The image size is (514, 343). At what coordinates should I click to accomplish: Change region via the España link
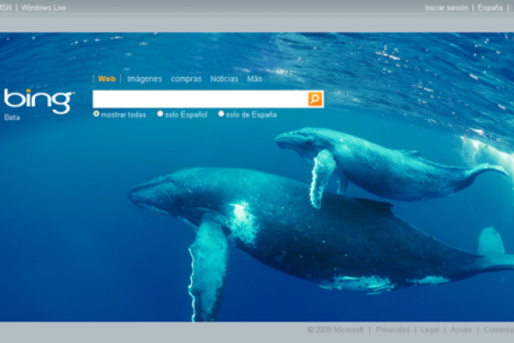click(490, 8)
